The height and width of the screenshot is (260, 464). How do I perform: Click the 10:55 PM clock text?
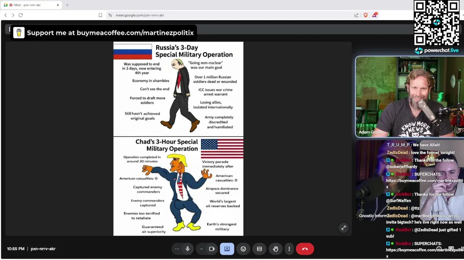(16, 249)
